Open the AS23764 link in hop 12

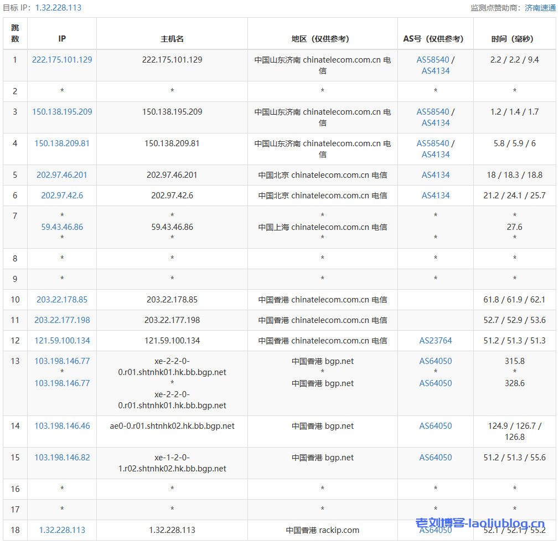click(435, 341)
